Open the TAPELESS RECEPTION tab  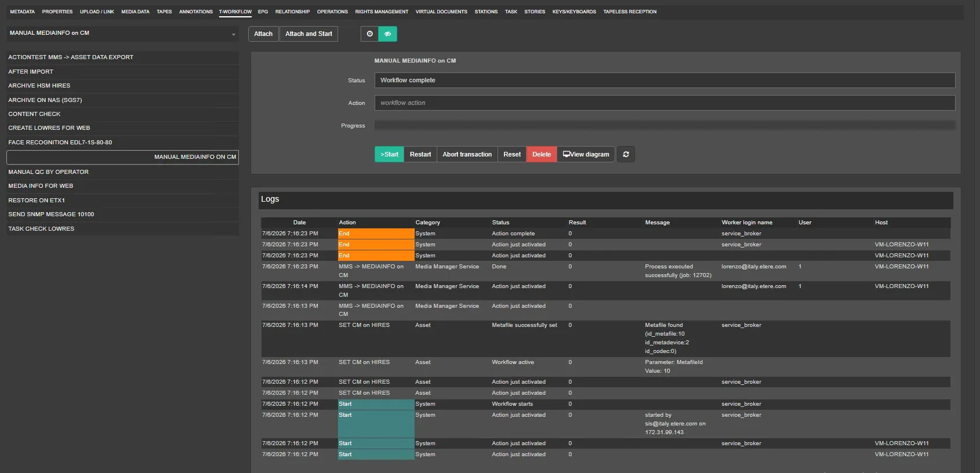click(630, 12)
